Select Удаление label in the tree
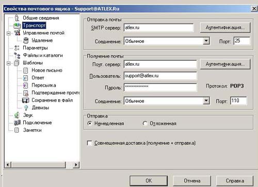The width and height of the screenshot is (258, 187). coord(42,40)
